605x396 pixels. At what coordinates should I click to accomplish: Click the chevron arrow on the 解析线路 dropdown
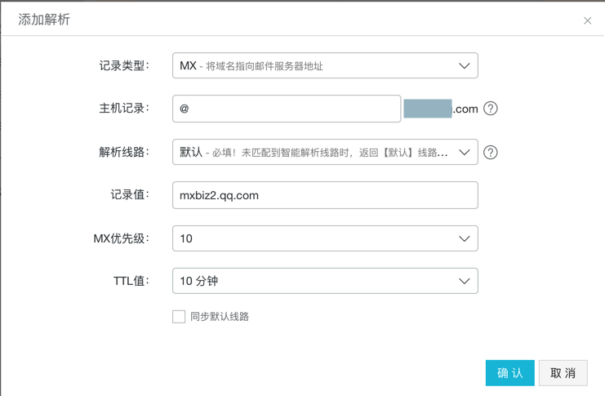[464, 152]
